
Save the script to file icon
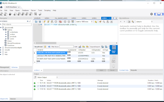point(40,22)
